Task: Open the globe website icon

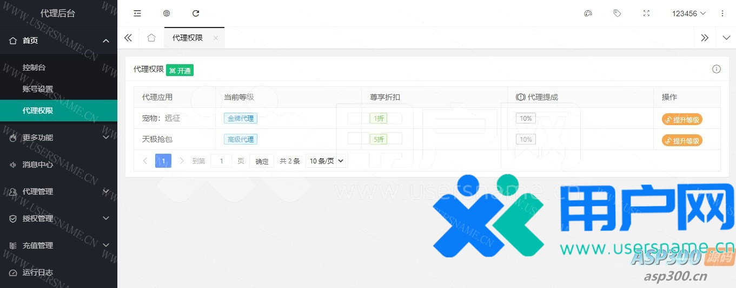Action: click(x=167, y=13)
